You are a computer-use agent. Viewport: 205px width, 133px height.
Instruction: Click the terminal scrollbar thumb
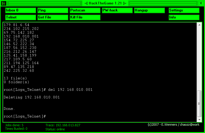point(199,104)
